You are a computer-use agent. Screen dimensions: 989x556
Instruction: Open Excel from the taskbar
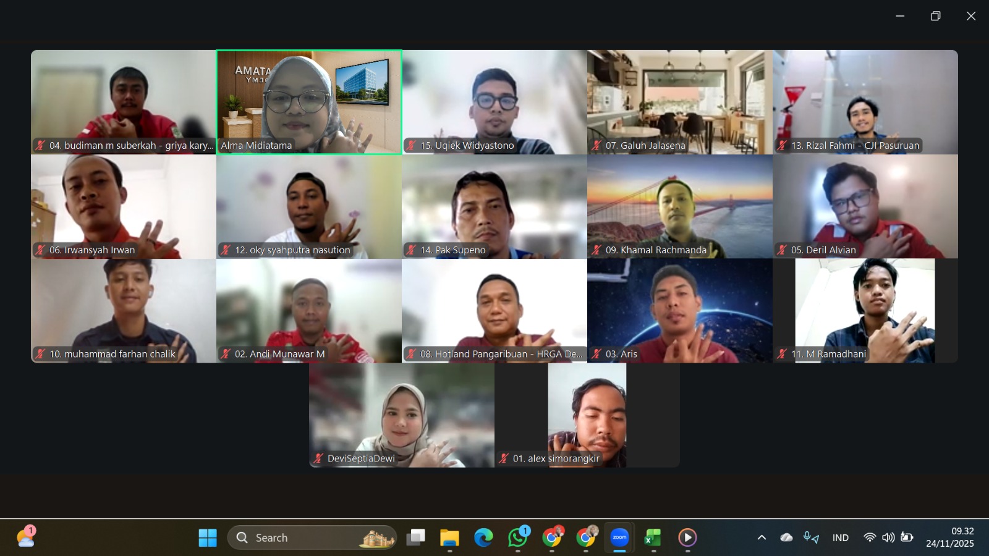click(653, 537)
